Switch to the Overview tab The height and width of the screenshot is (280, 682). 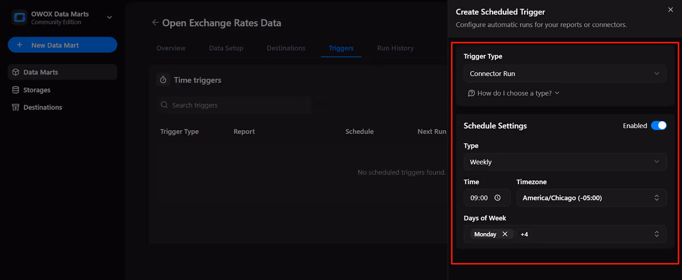pos(171,48)
